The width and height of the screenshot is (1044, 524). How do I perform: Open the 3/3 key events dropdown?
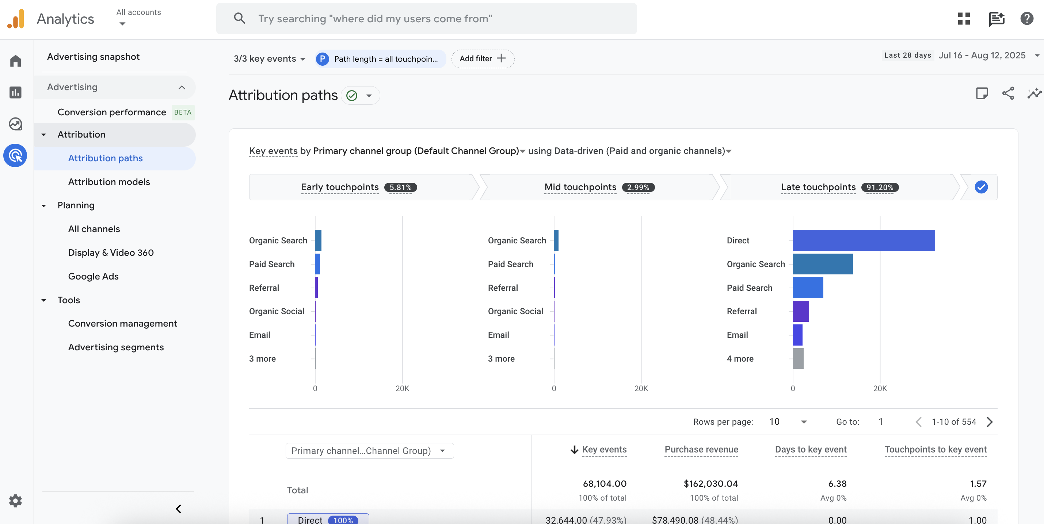click(x=270, y=59)
